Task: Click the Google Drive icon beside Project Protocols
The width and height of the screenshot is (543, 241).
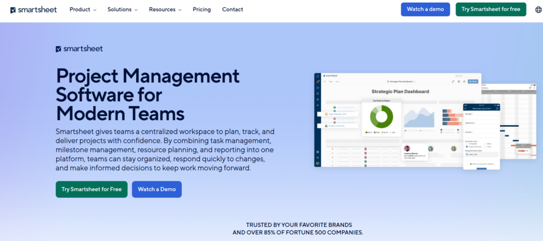Action: click(326, 126)
